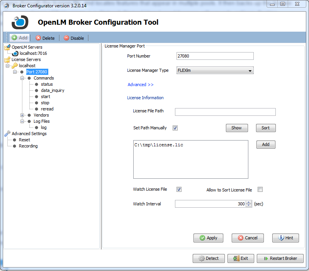Click the Advanced >> link
309x271 pixels.
click(140, 85)
